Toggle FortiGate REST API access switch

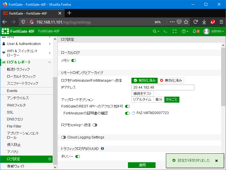[127, 106]
